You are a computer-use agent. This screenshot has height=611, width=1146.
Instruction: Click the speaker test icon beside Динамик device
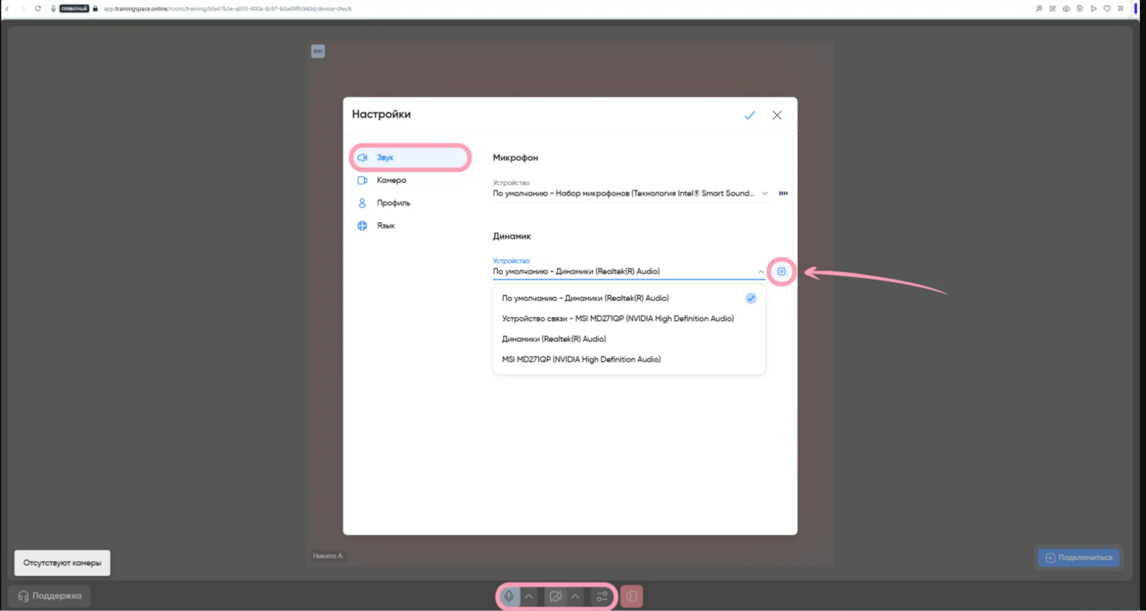click(x=781, y=271)
